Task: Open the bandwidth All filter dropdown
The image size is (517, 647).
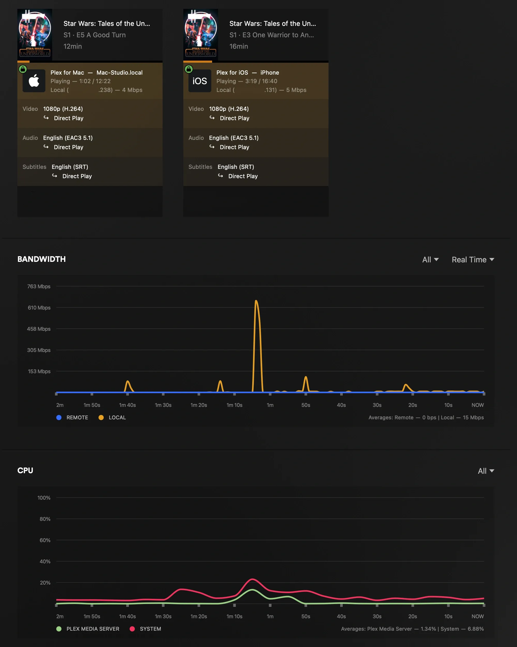Action: pos(430,260)
